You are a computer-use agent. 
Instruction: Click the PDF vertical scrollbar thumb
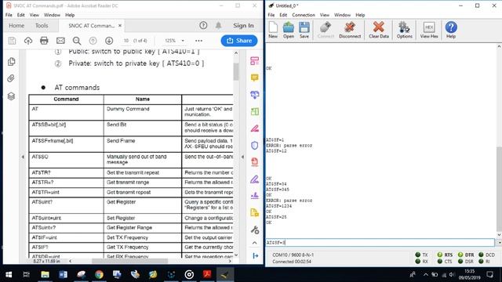(236, 71)
